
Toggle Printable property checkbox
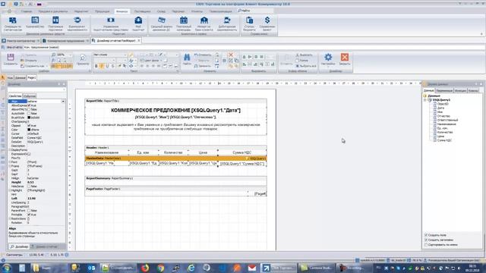tap(29, 215)
